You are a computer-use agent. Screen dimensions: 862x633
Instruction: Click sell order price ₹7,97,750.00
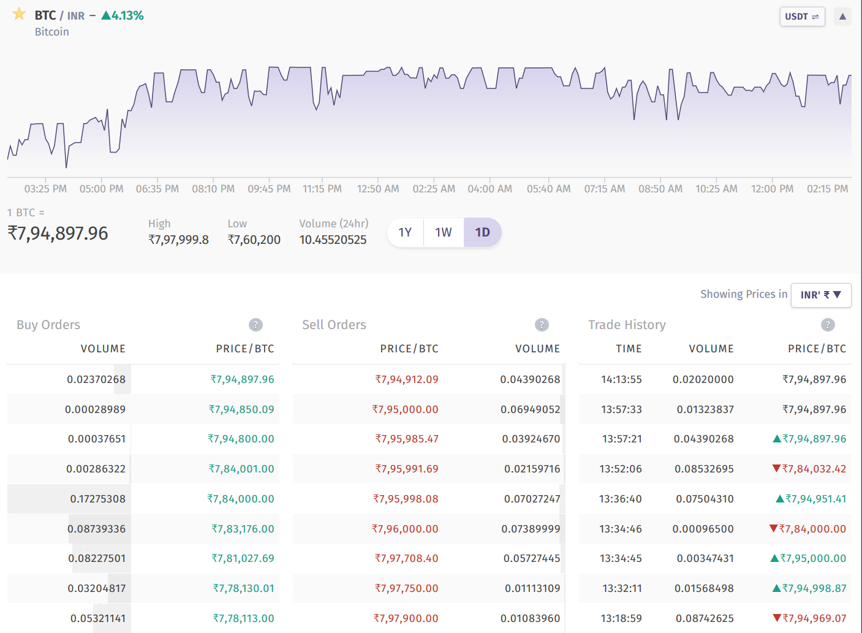click(407, 588)
